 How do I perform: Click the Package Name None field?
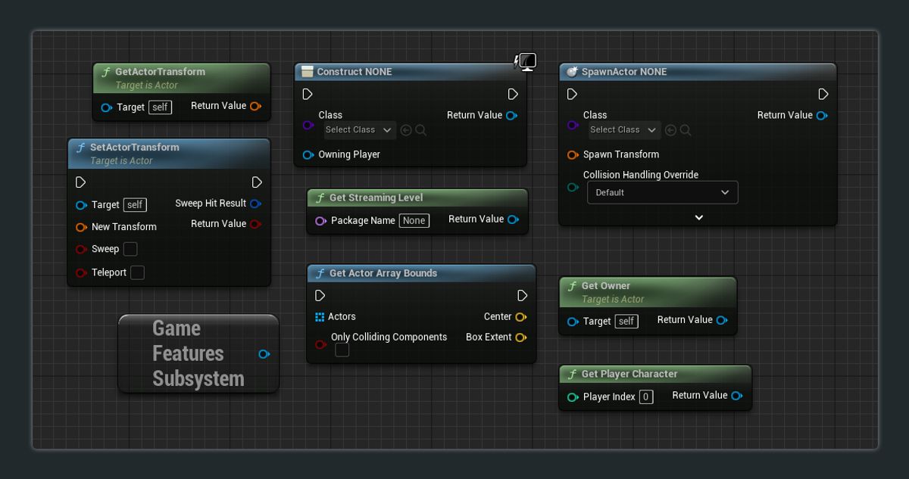(414, 220)
